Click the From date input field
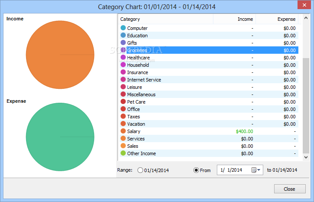Image resolution: width=314 pixels, height=202 pixels. (x=240, y=170)
